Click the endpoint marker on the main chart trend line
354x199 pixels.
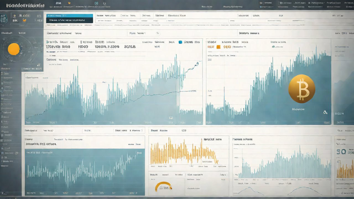click(x=197, y=64)
